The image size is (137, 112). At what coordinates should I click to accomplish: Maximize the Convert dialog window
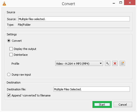coord(121,3)
